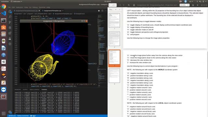Open the Files manager in dock
Screen dimensions: 208x117
pos(4,34)
